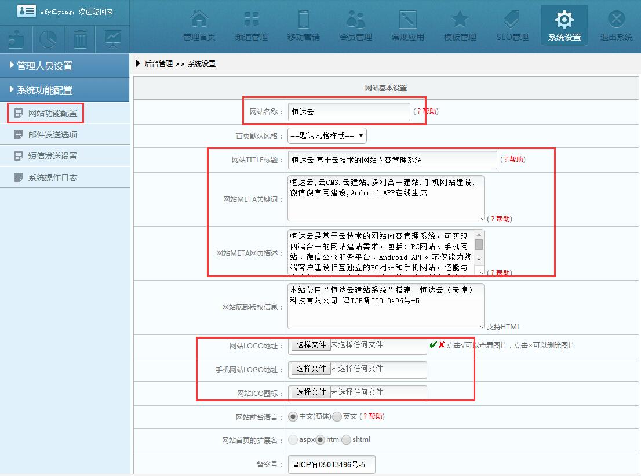Click into the 网站名称 text field

pyautogui.click(x=348, y=112)
